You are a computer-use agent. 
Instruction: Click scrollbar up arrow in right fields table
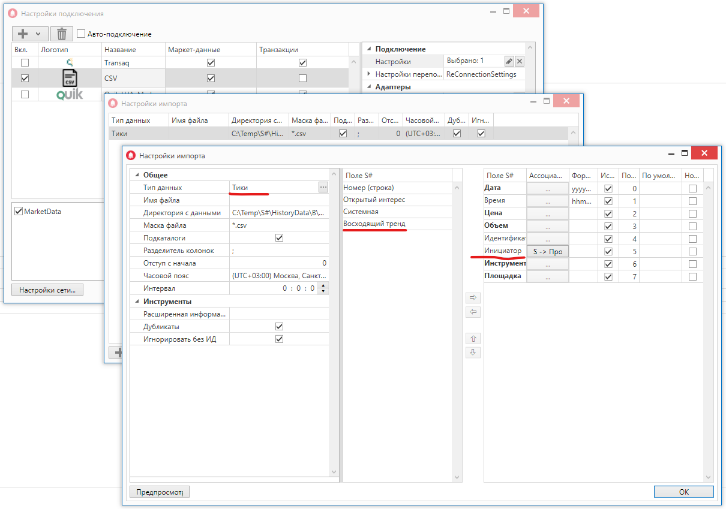pyautogui.click(x=709, y=189)
